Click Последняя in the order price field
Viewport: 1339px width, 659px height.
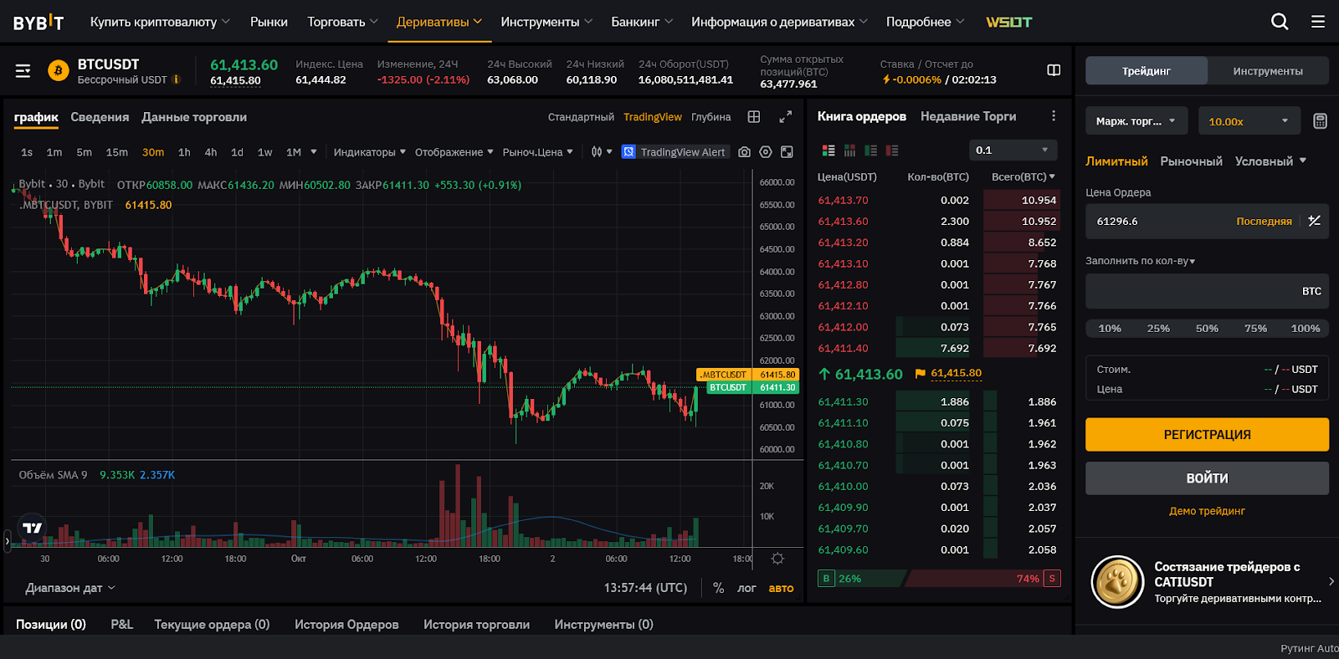[1264, 222]
